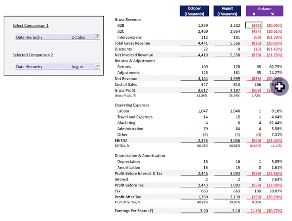Click the Earnings Per Share variance percentage
Screen dimensions: 292x221
point(274,211)
